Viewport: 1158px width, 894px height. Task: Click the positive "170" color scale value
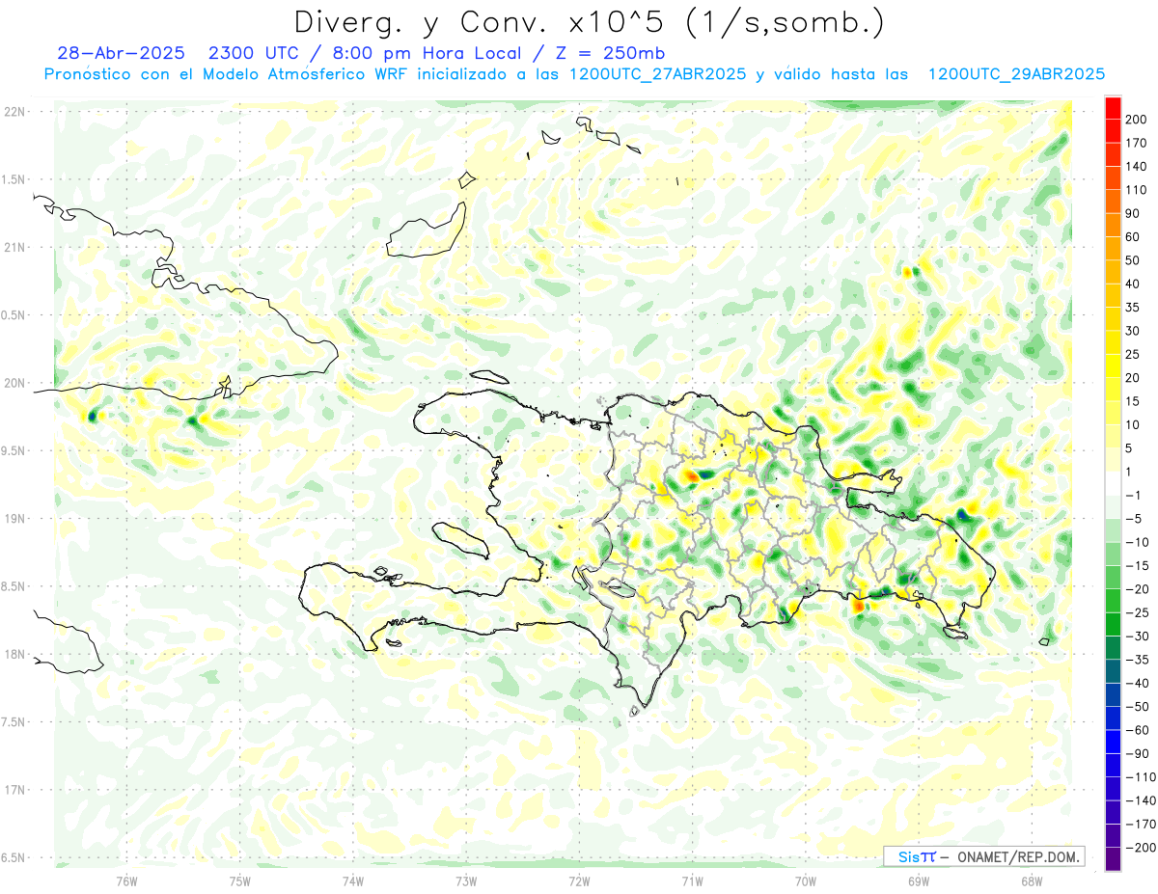[1137, 143]
